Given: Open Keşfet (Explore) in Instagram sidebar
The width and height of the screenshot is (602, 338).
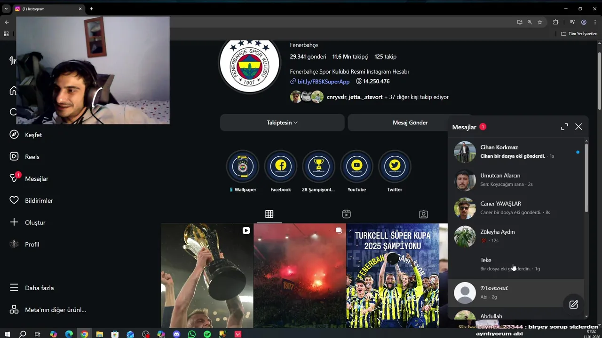Looking at the screenshot, I should click(x=26, y=135).
